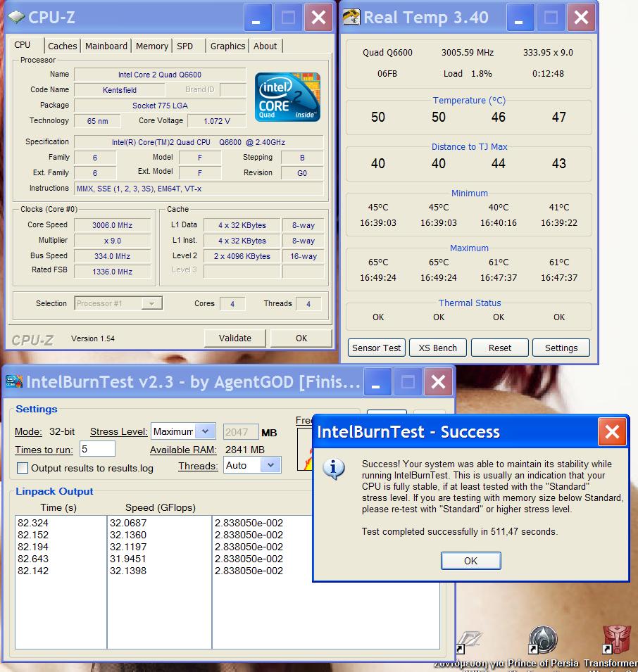
Task: Minimize the IntelBurnTest window
Action: pos(377,382)
